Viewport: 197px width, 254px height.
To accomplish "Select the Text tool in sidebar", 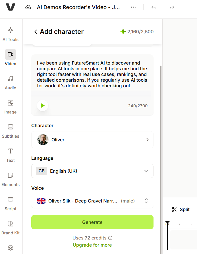I will point(11,155).
